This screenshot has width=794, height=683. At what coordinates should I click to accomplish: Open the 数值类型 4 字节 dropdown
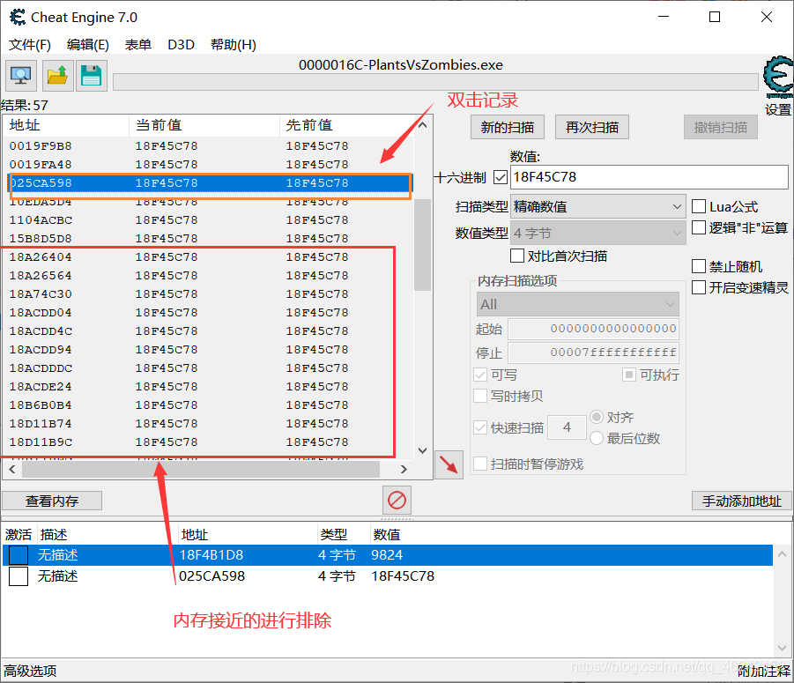[597, 233]
